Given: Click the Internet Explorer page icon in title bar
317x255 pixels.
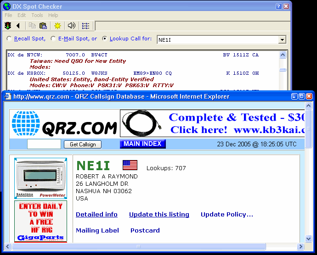Looking at the screenshot, I should pyautogui.click(x=8, y=96).
